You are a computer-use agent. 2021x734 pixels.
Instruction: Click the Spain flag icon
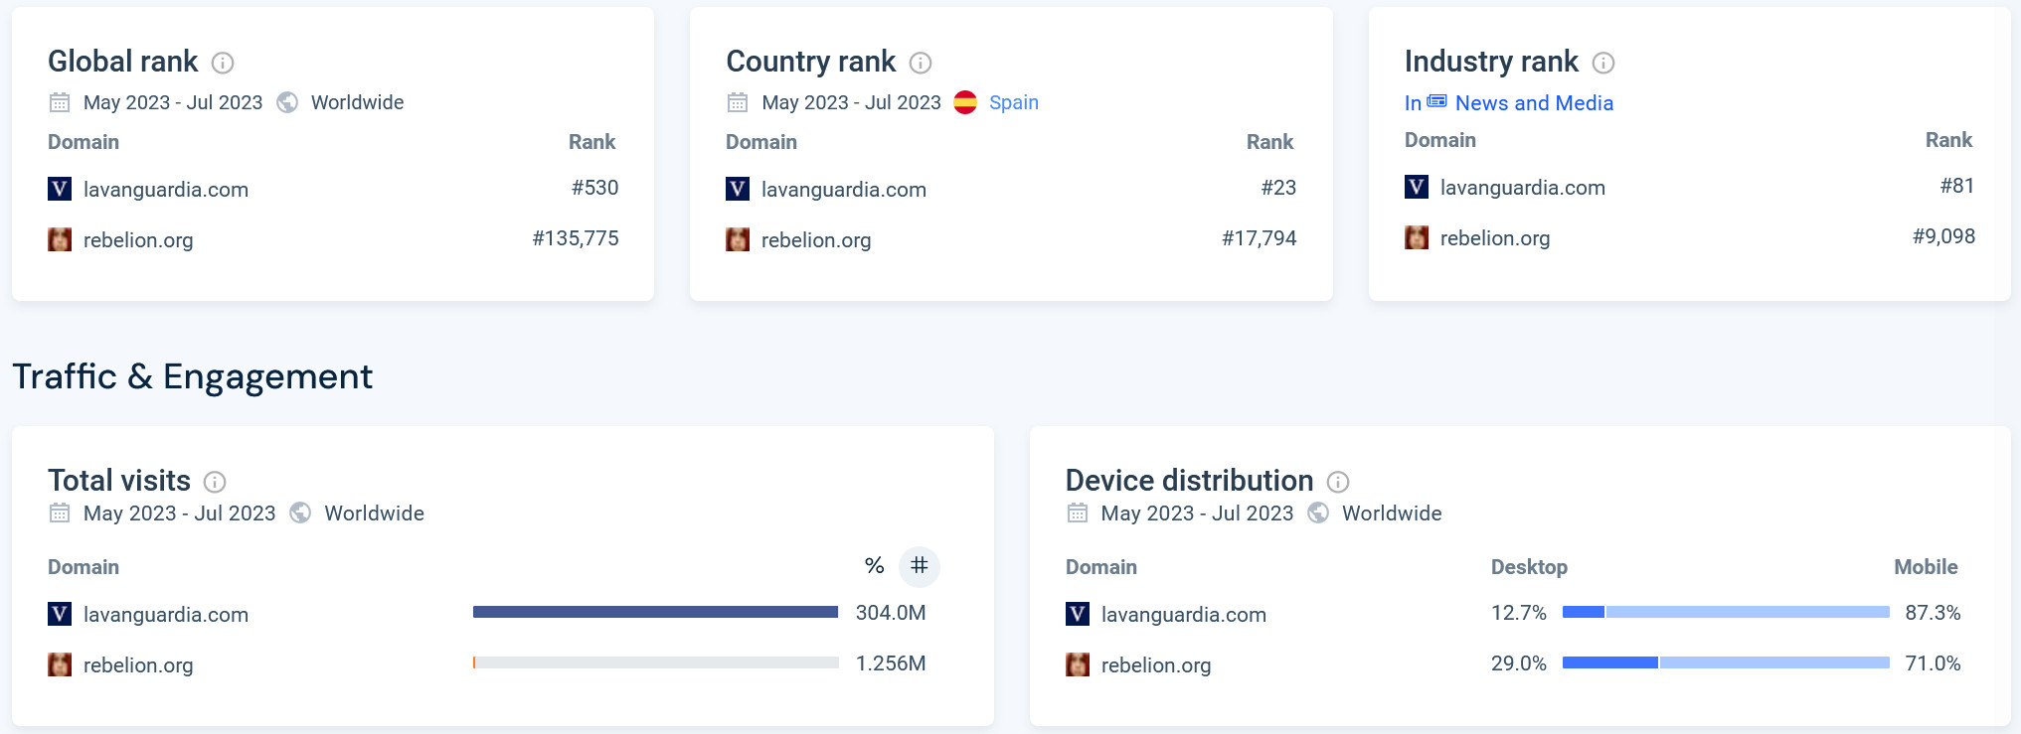pos(964,102)
